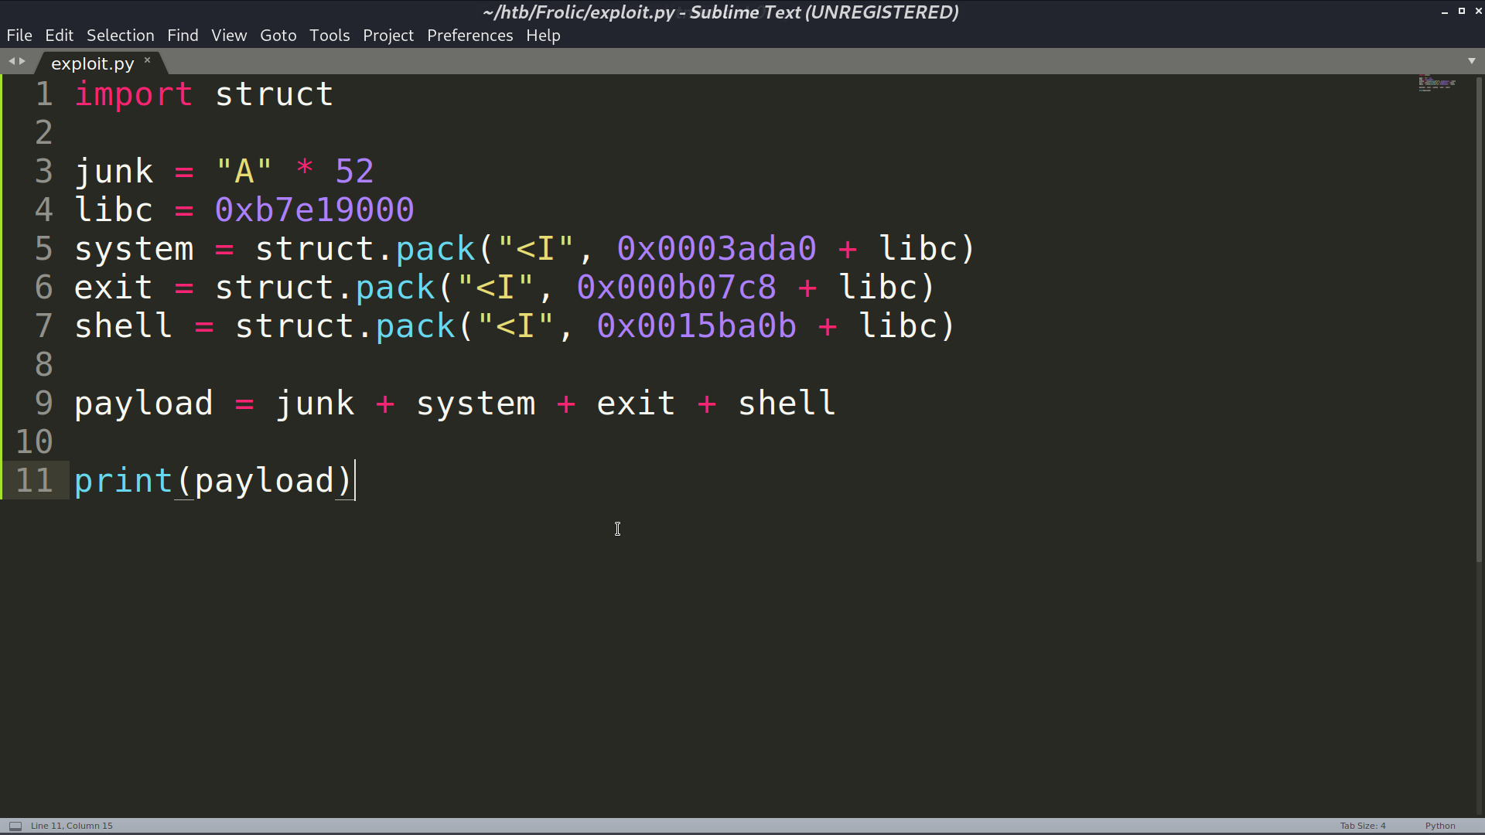Open the Preferences menu
Screen dimensions: 1485x835
tap(469, 36)
